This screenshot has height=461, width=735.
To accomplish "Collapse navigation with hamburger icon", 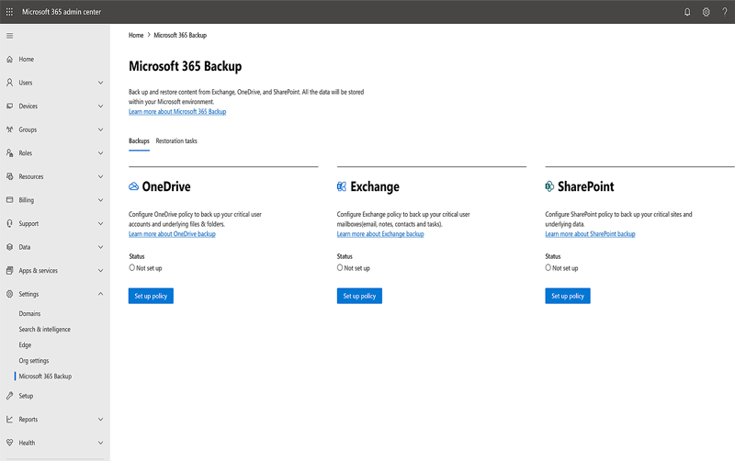I will click(9, 36).
